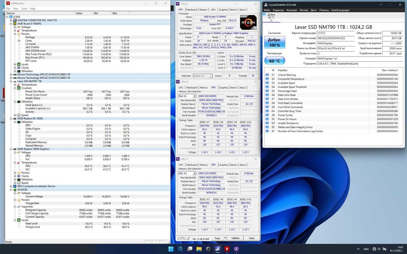Screen dimensions: 407x254
Task: Open the Slot #1 memory slot dropdown
Action: [x=194, y=96]
